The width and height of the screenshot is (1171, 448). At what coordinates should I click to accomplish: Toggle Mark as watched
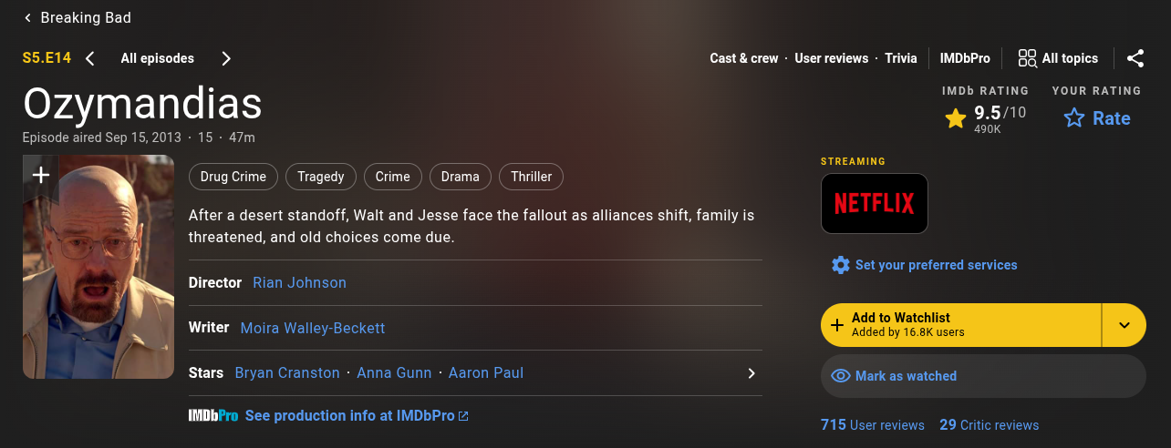(x=982, y=376)
